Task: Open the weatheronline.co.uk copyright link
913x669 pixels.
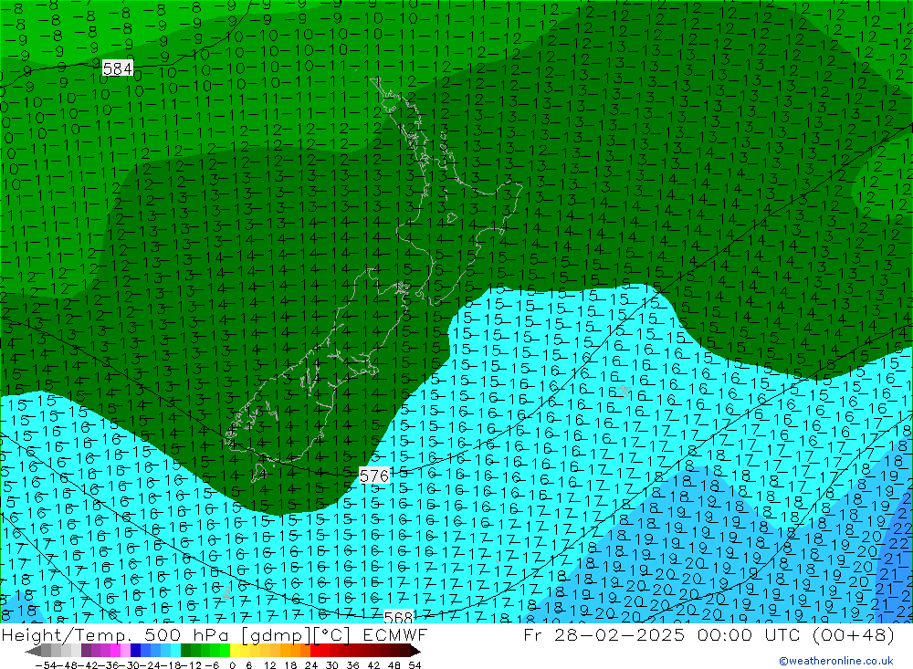Action: coord(836,660)
